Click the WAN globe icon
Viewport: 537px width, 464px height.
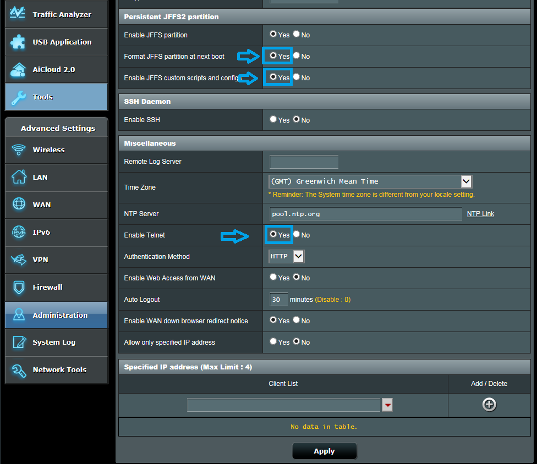pos(19,204)
